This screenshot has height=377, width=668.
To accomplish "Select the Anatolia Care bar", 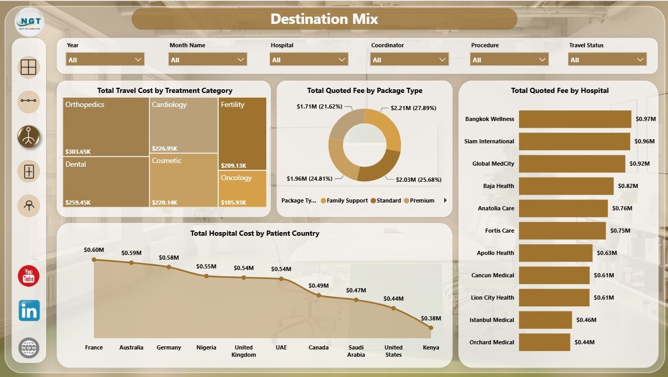I will [x=563, y=208].
